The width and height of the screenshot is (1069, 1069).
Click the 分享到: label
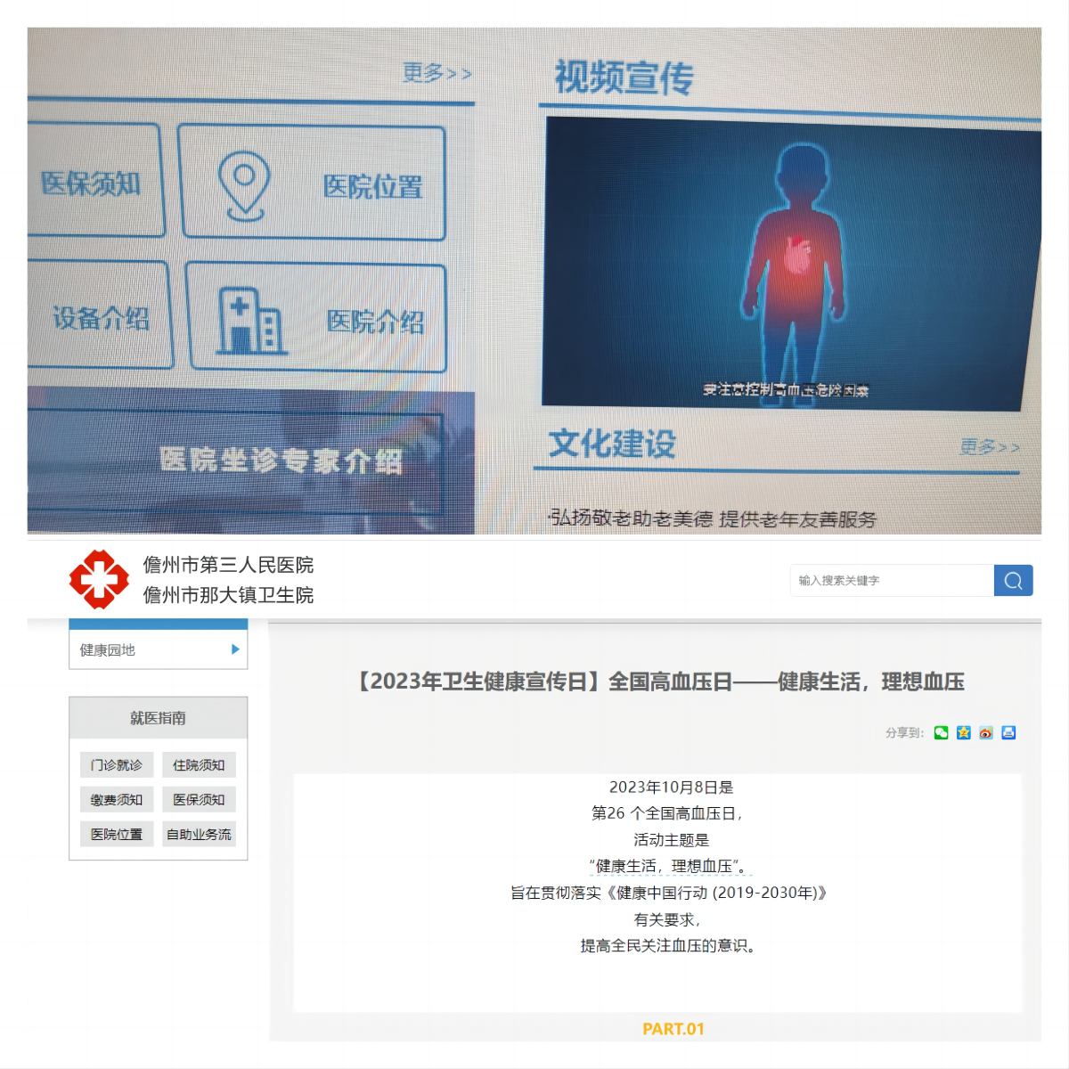(904, 733)
